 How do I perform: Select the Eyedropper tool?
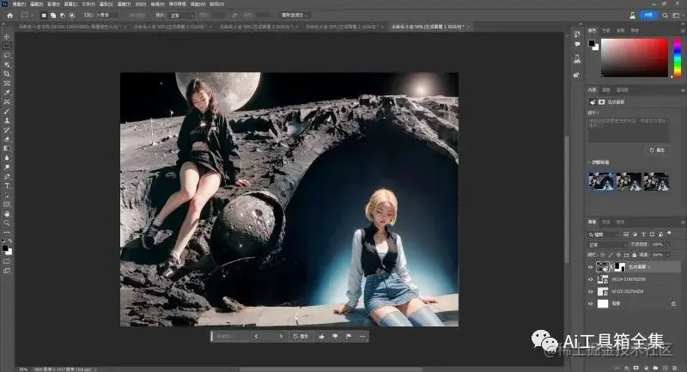click(7, 93)
